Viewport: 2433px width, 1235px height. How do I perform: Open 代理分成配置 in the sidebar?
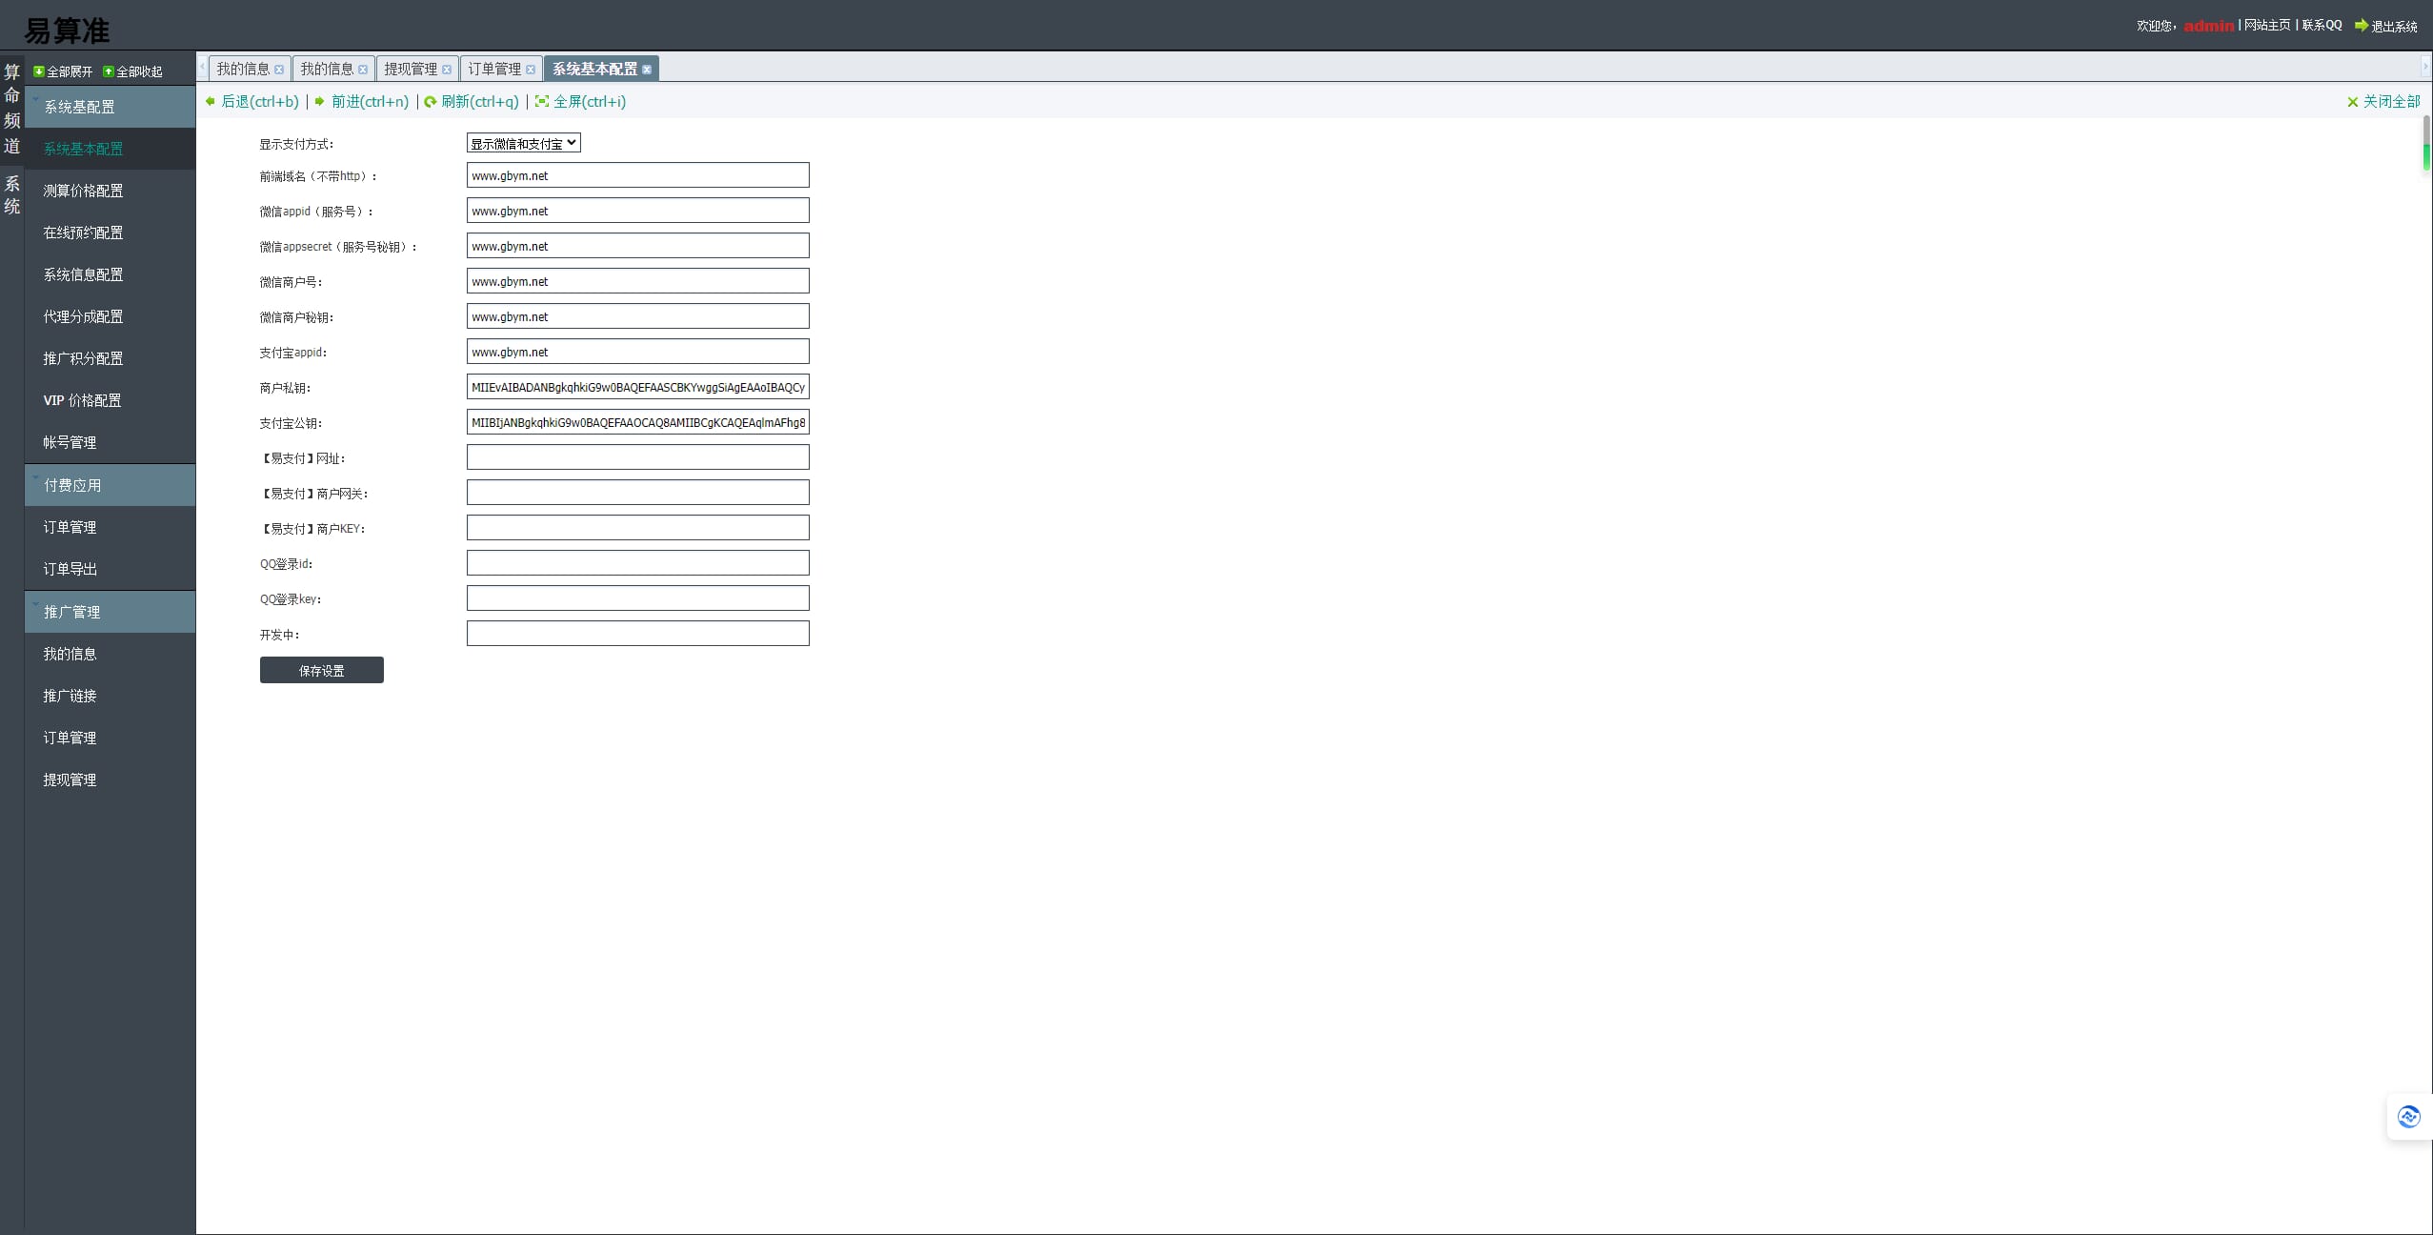pyautogui.click(x=111, y=316)
